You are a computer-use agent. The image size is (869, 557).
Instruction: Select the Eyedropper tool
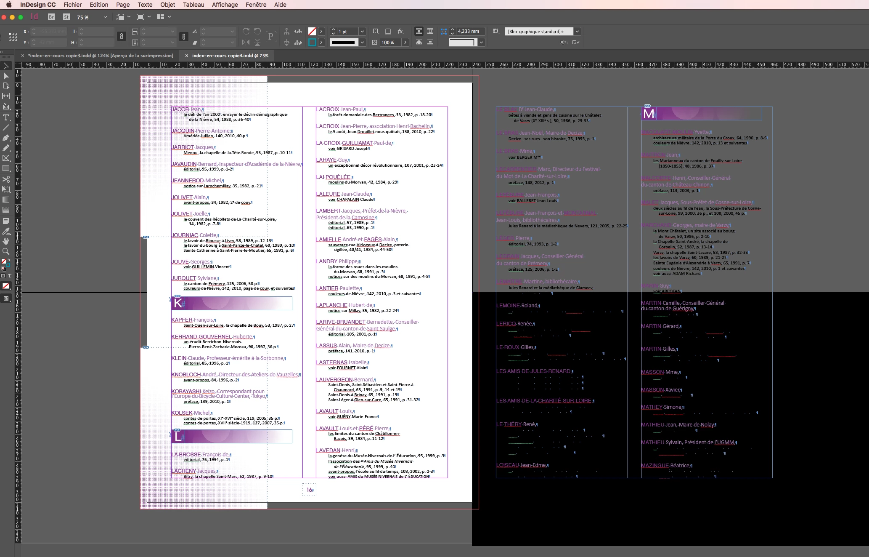[6, 231]
